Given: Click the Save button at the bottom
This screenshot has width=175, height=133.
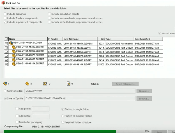Looking at the screenshot, I should [159, 132].
